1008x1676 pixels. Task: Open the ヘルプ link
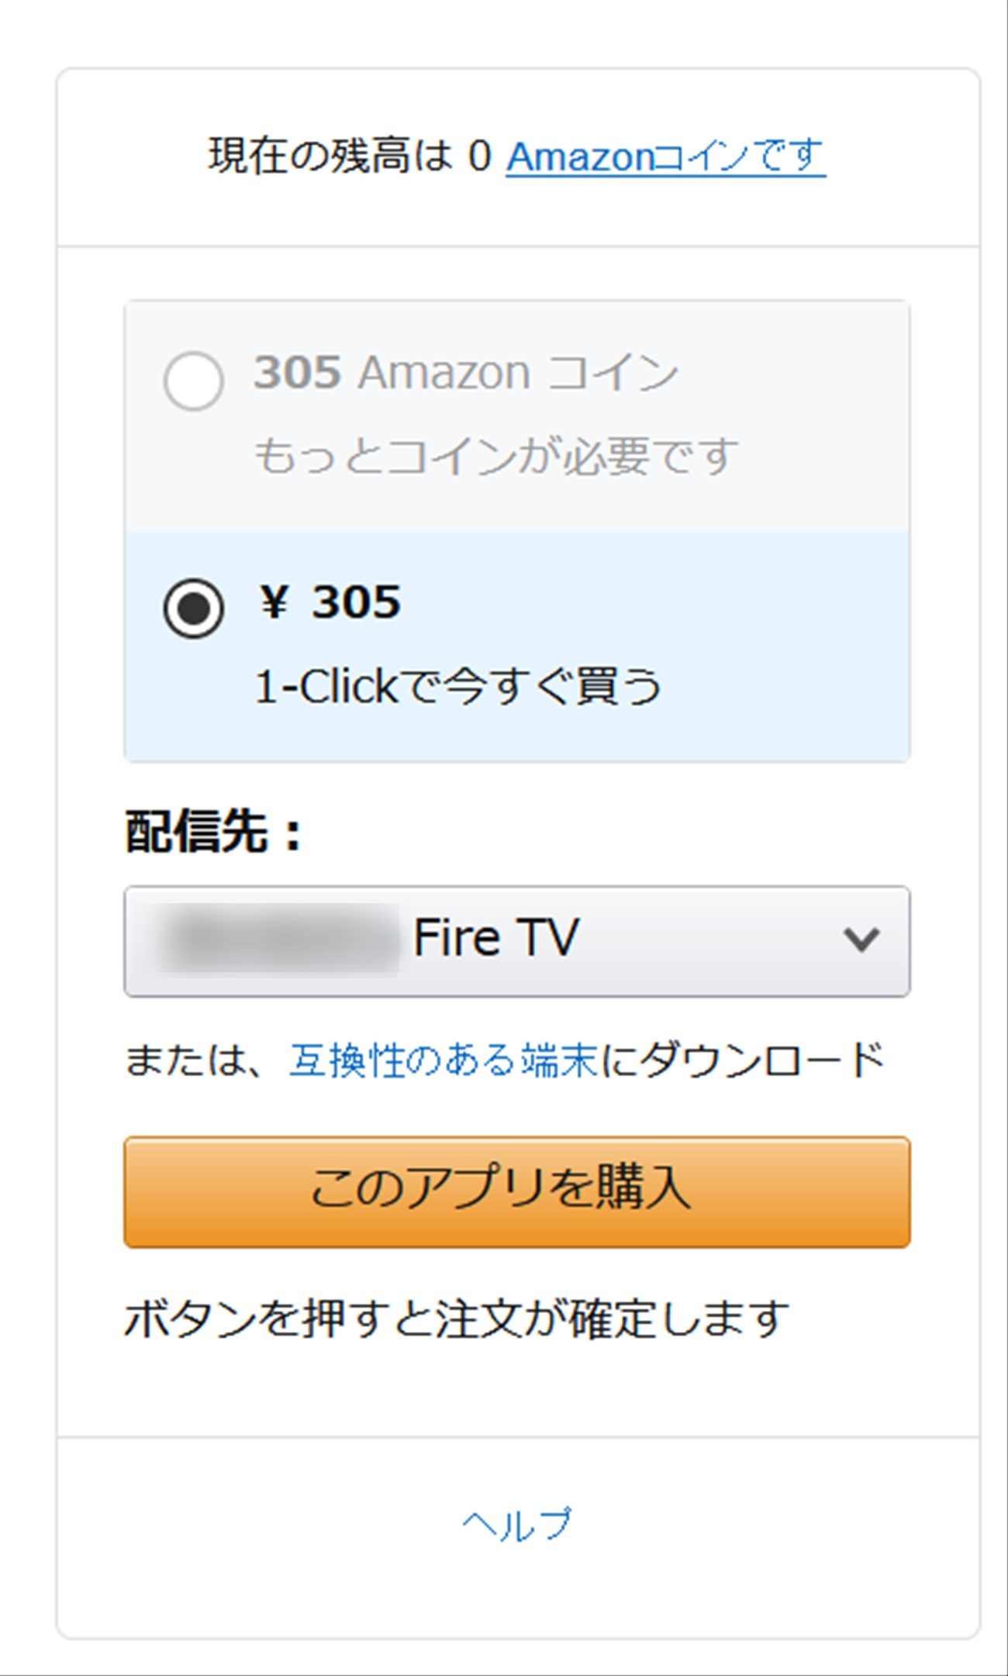coord(517,1524)
